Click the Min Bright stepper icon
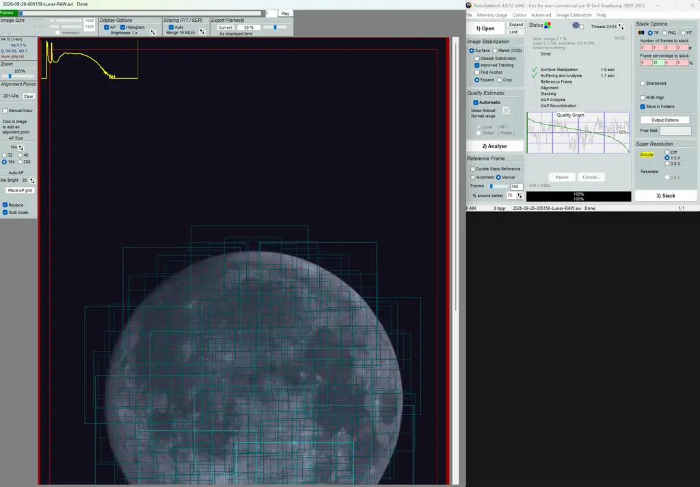Screen dimensions: 700x487 click(31, 181)
